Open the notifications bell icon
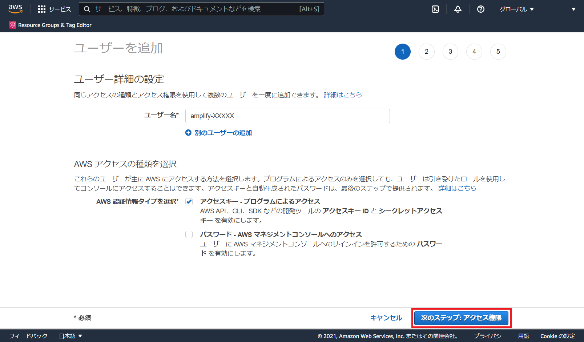The height and width of the screenshot is (342, 584). tap(458, 9)
